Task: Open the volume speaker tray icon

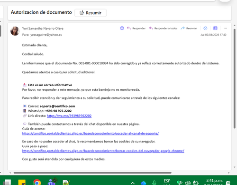Action: [x=188, y=183]
